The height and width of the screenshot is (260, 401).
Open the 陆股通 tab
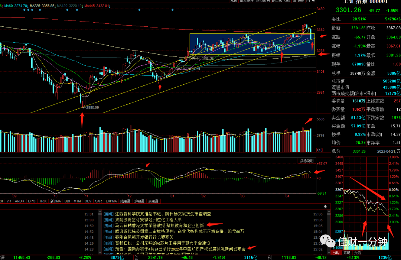point(125,201)
